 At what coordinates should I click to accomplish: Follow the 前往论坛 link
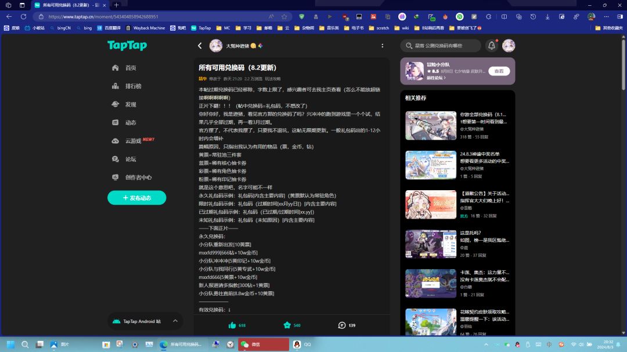(436, 78)
